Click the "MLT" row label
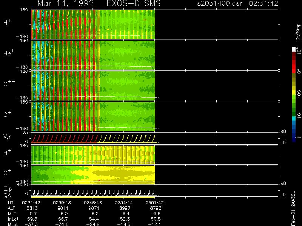This screenshot has height=226, width=302. click(12, 214)
